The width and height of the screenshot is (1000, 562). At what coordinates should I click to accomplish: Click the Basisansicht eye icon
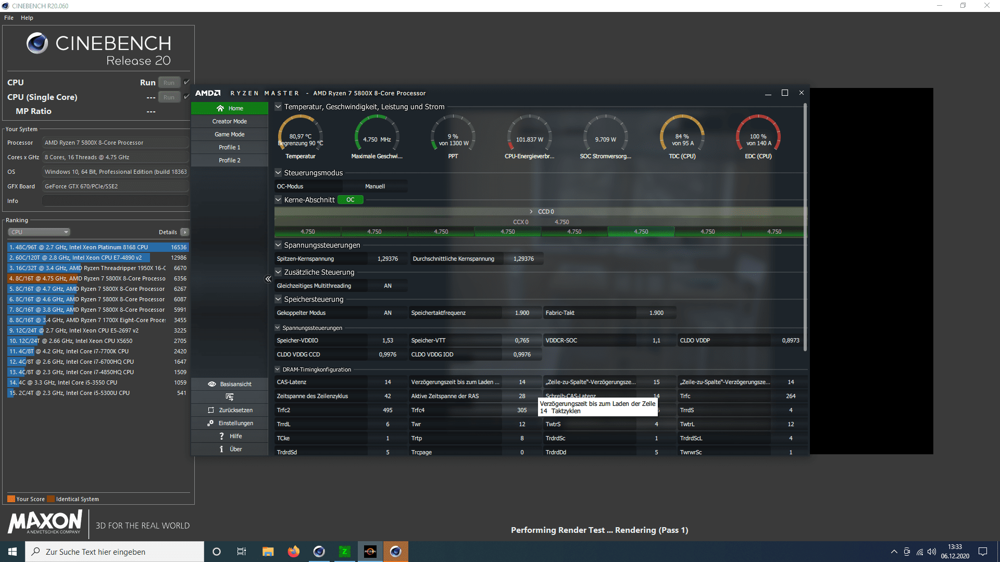coord(212,384)
